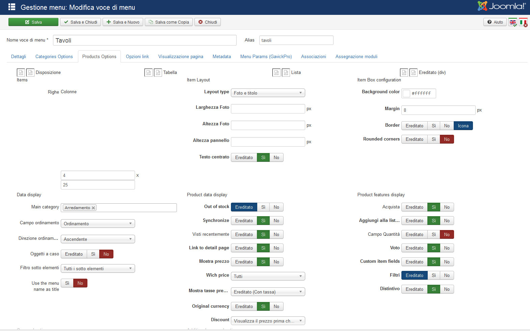This screenshot has height=331, width=530.
Task: Set Rounded corners to Ereditato
Action: point(415,139)
